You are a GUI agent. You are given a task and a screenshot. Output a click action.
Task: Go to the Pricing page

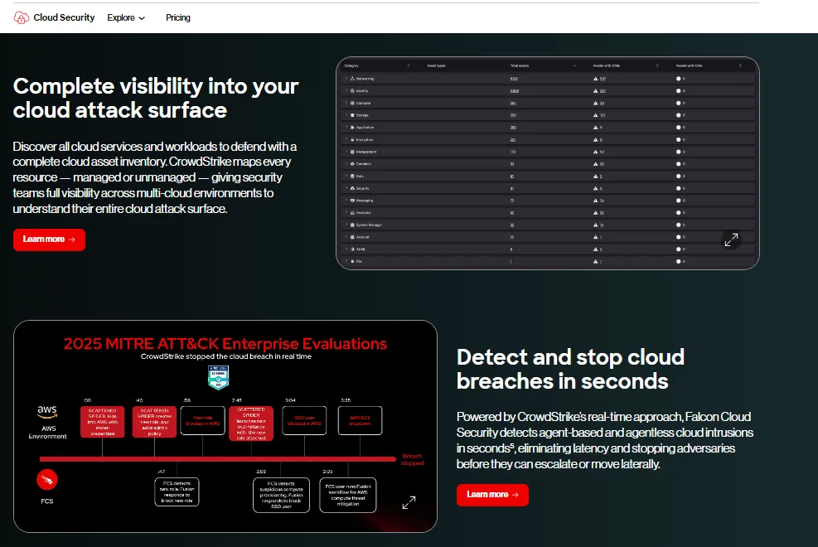tap(178, 17)
